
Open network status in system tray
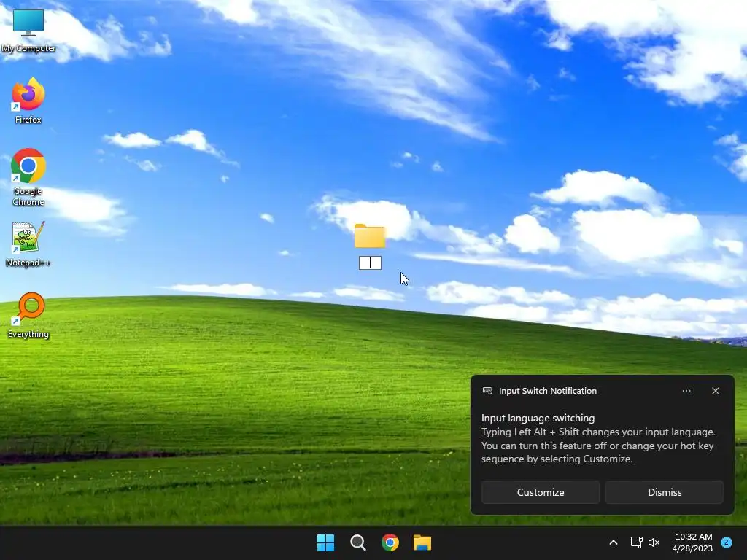coord(636,542)
